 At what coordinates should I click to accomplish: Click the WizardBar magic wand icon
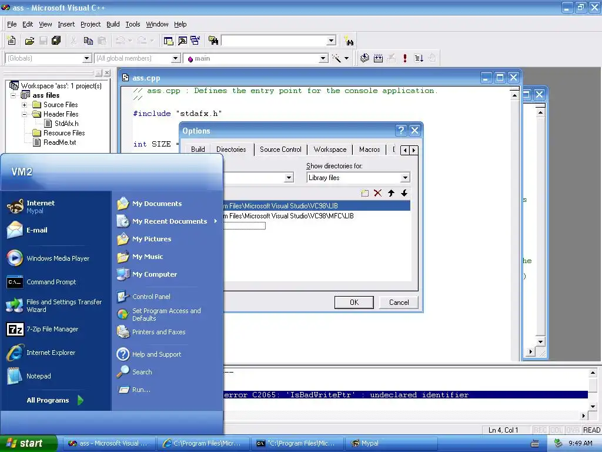coord(336,58)
